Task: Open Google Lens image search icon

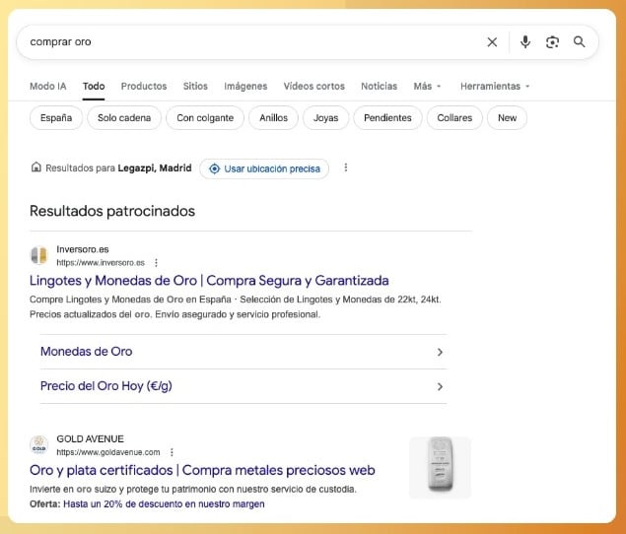Action: coord(552,42)
